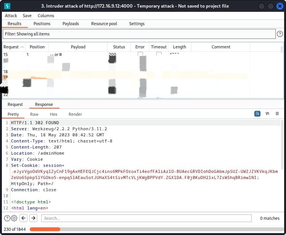This screenshot has height=235, width=286.
Task: Click the Set-Cookie session header name
Action: pyautogui.click(x=26, y=165)
